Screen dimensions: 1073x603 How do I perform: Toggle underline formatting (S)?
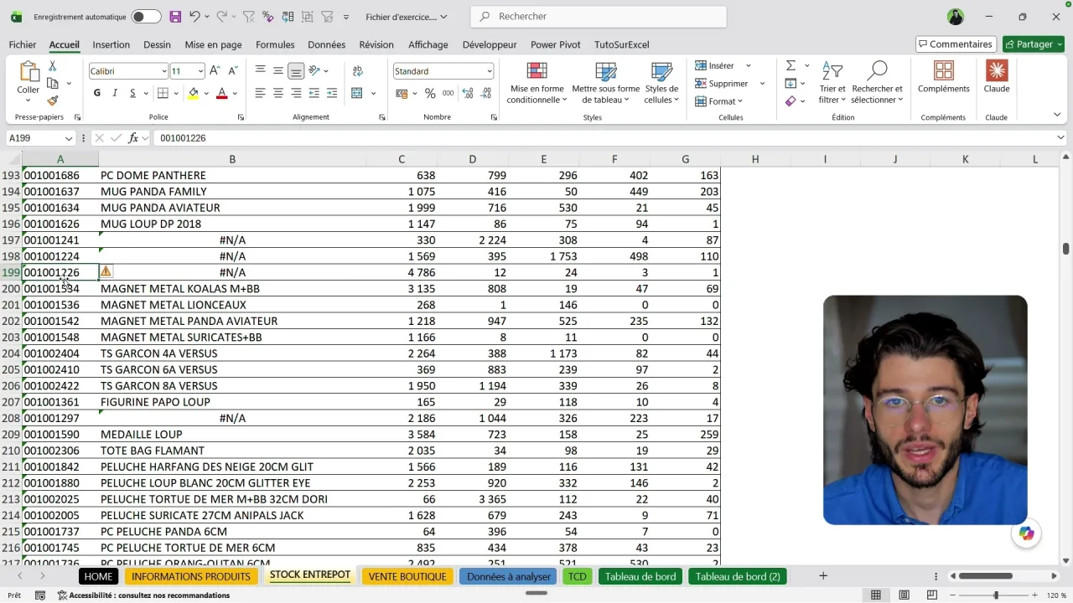[x=132, y=93]
